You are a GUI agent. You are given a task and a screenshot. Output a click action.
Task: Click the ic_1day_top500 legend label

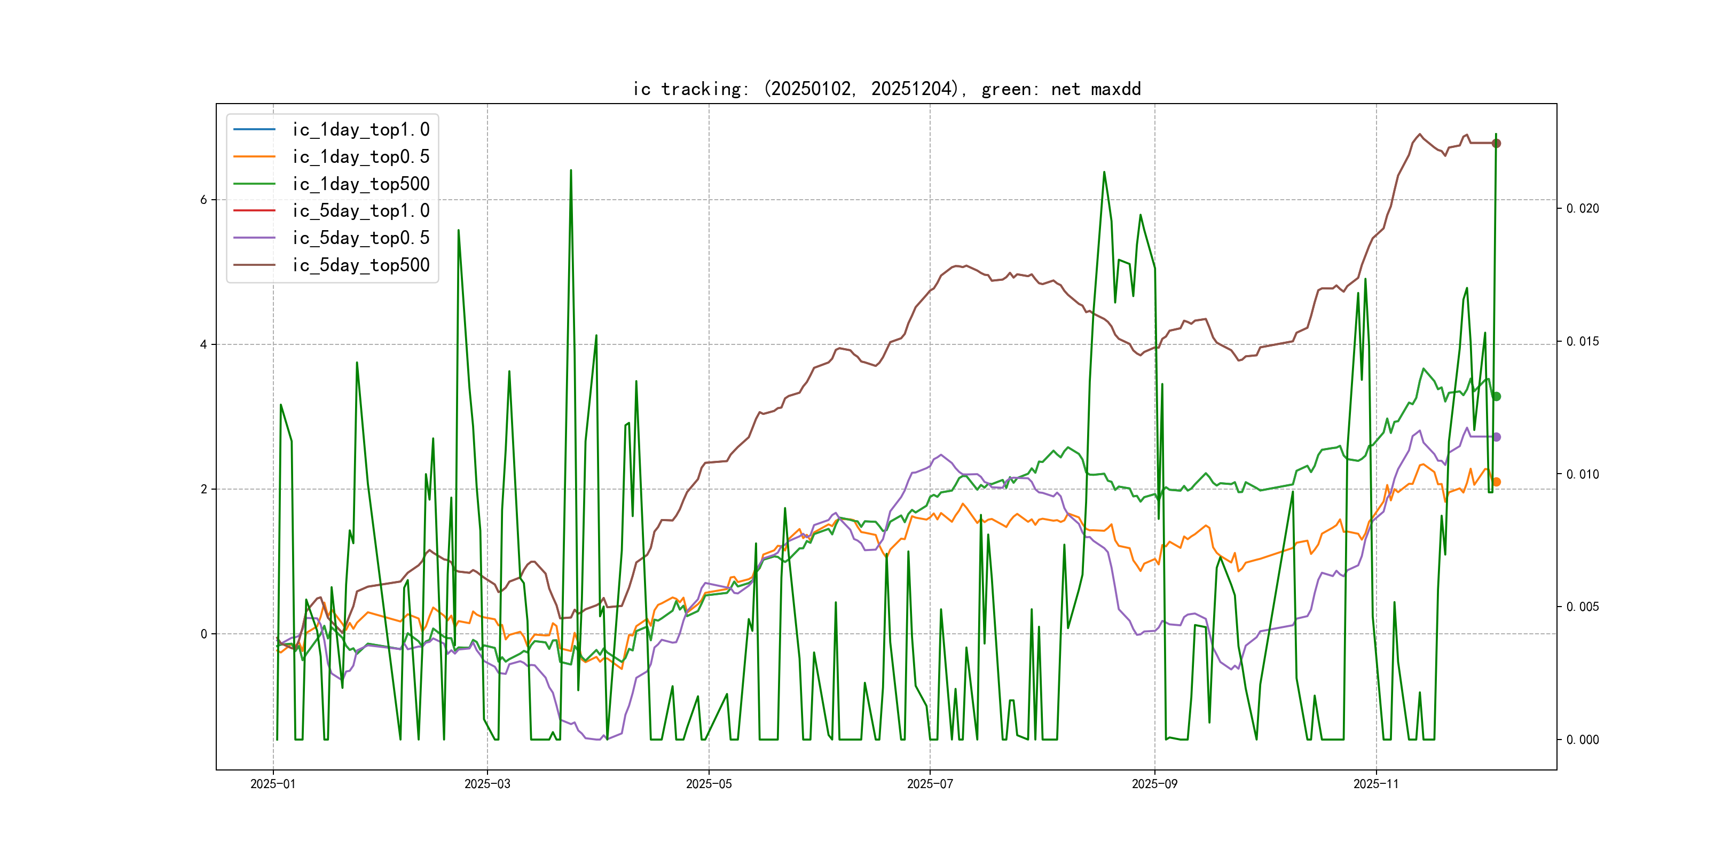pyautogui.click(x=360, y=183)
